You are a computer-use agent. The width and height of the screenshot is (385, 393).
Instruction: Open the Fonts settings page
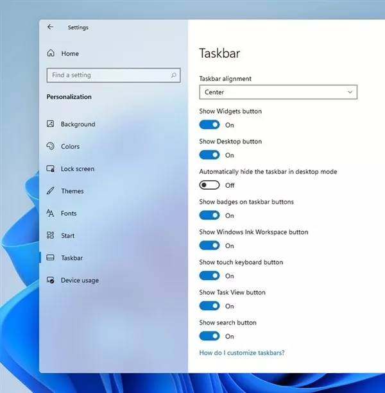69,213
